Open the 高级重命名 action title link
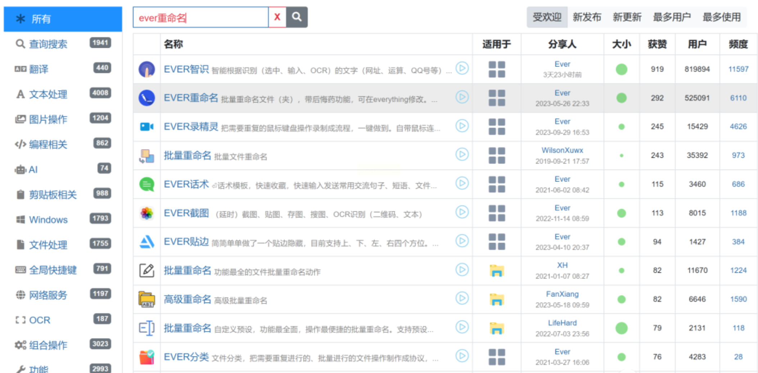 click(x=187, y=299)
